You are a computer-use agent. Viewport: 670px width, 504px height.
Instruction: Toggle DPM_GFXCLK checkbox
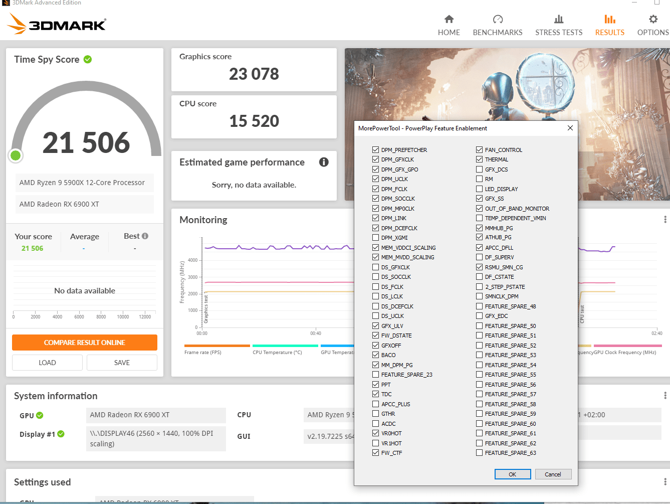point(375,159)
